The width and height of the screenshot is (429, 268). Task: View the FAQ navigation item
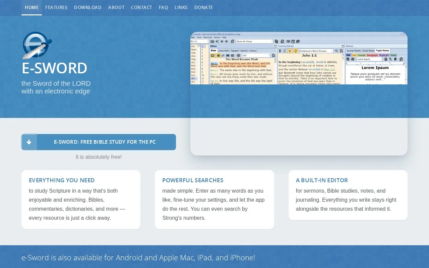[163, 7]
